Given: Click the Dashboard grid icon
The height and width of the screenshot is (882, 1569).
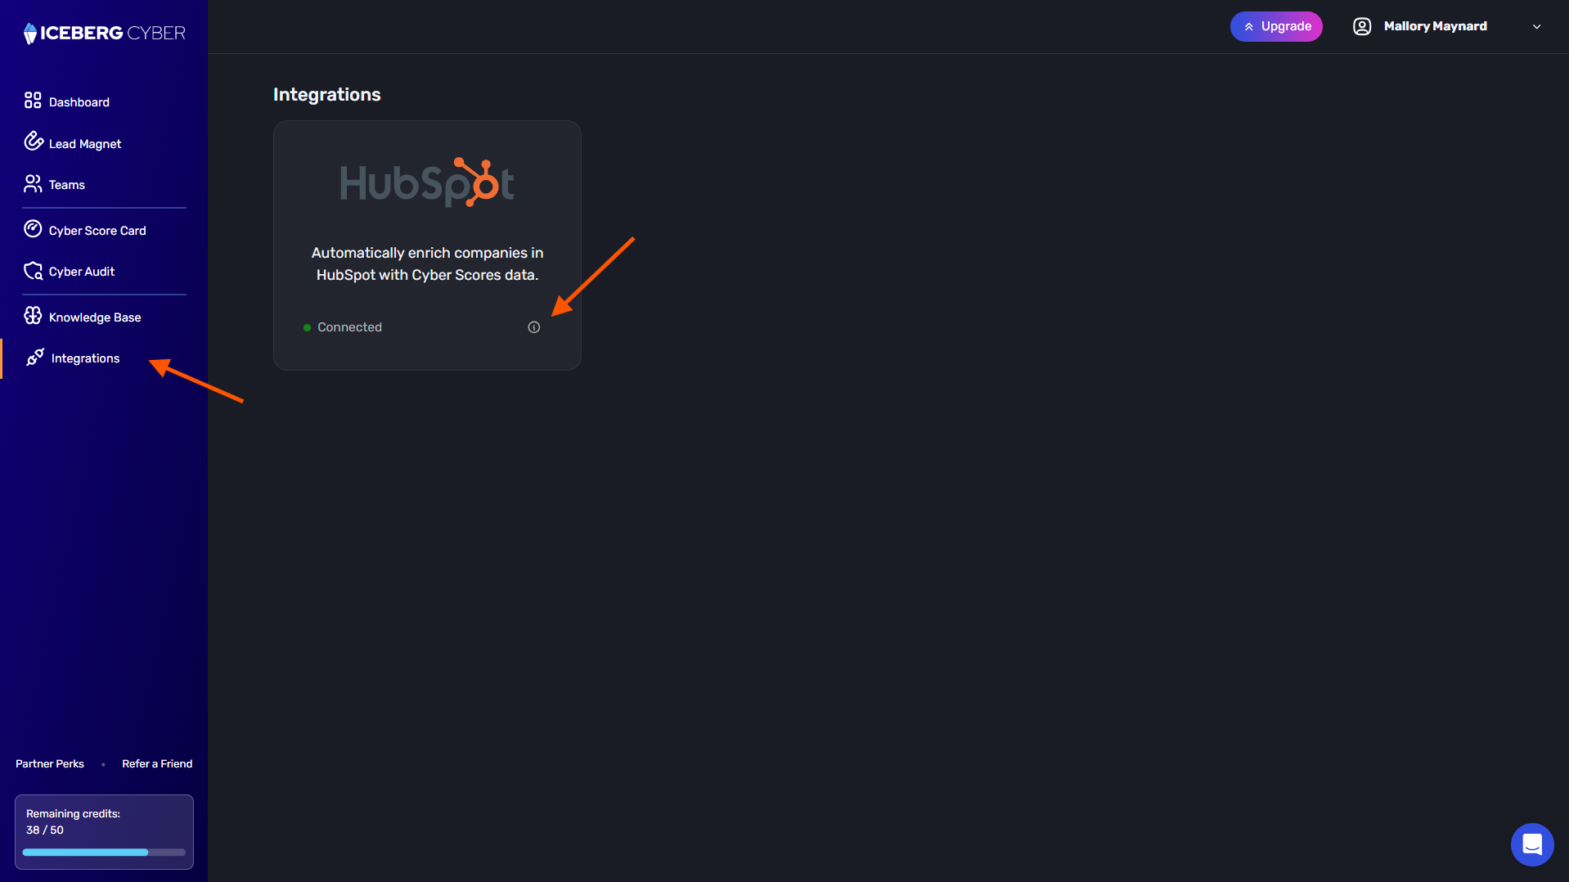Looking at the screenshot, I should point(33,101).
